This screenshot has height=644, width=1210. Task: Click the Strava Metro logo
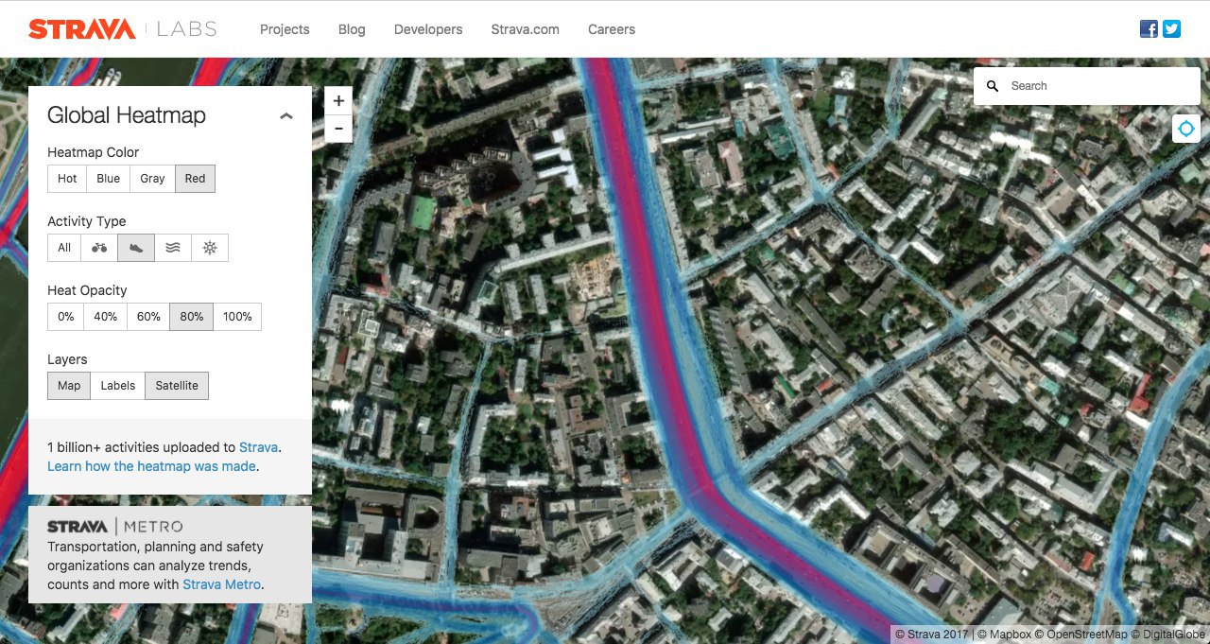(115, 527)
